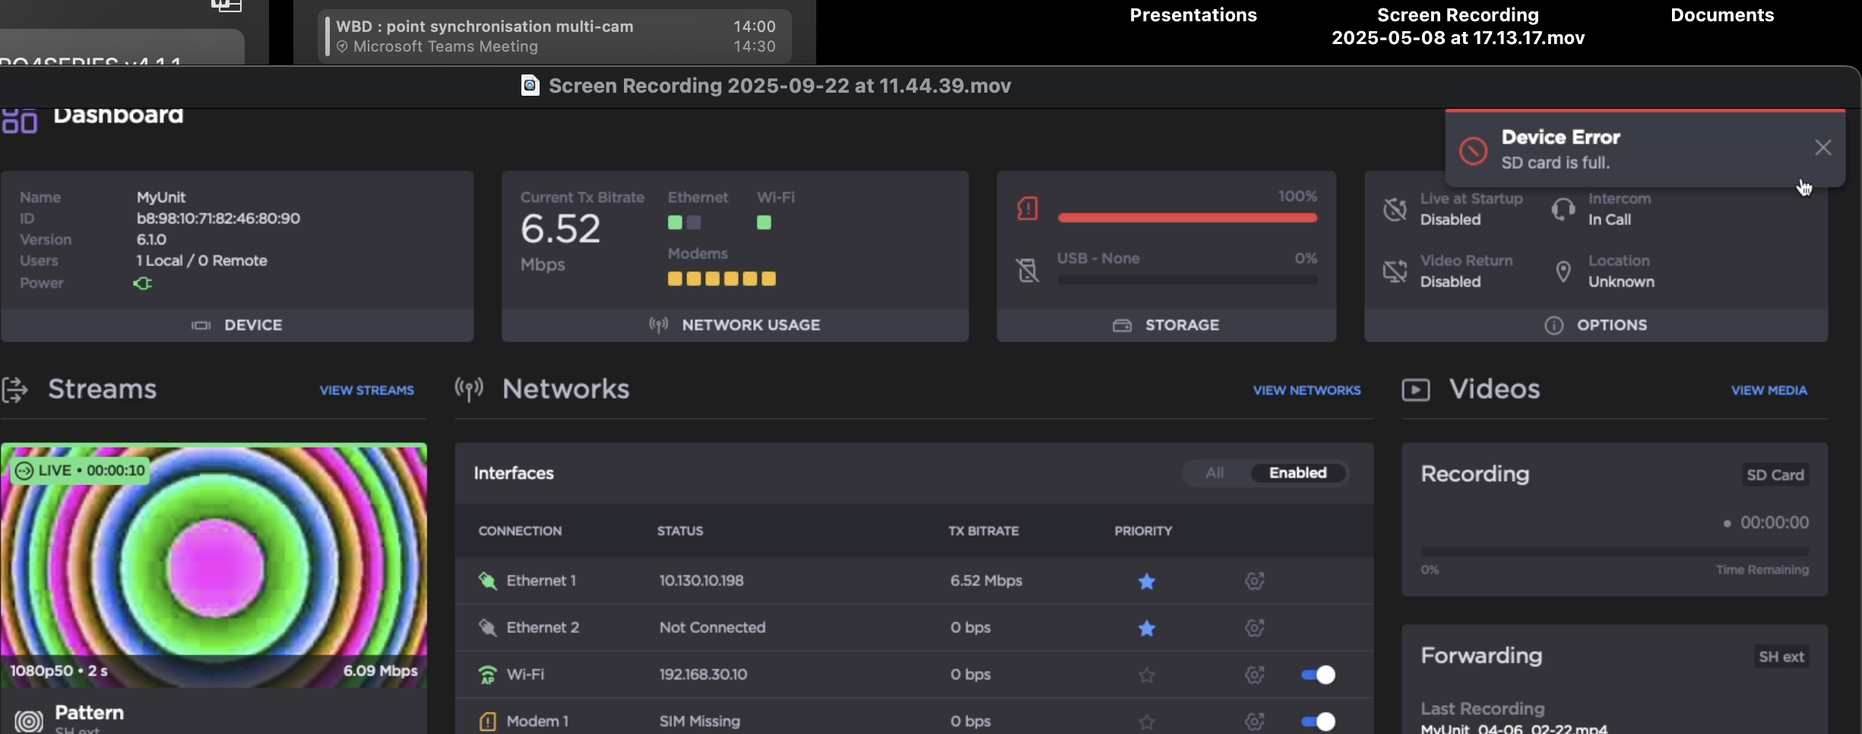Viewport: 1862px width, 734px height.
Task: Click the VIEW STREAMS link
Action: click(x=366, y=390)
